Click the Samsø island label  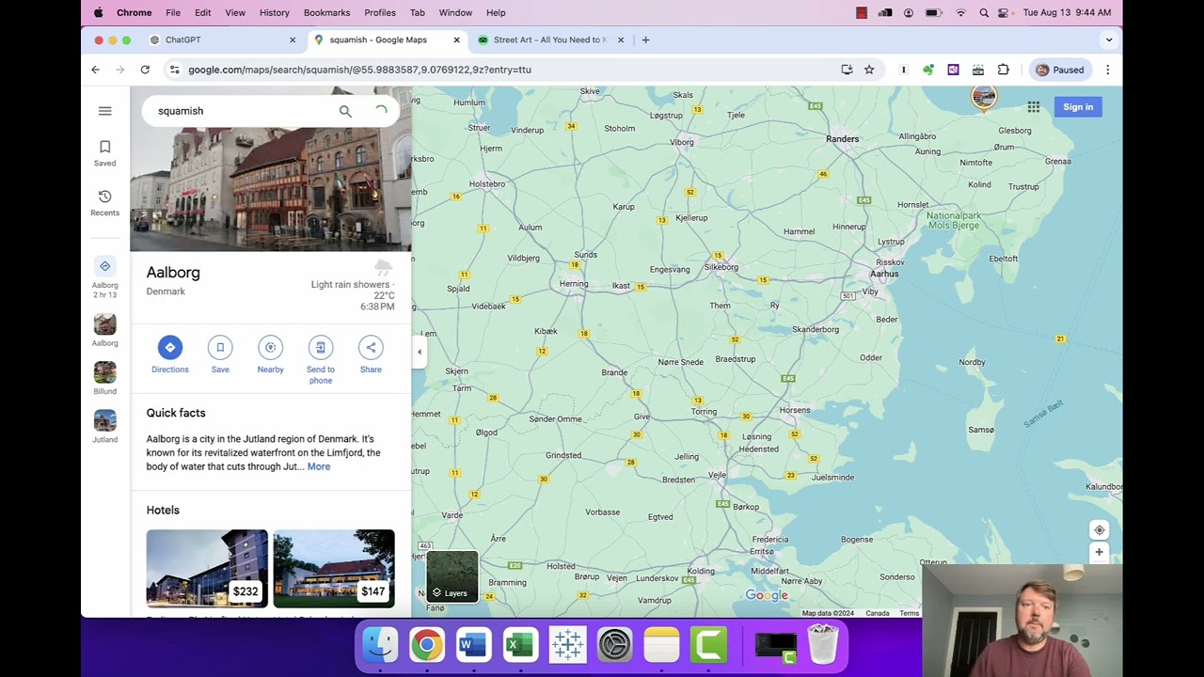981,430
